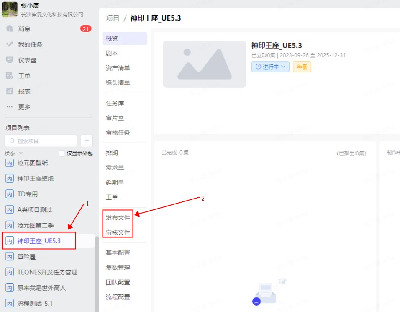
Task: Click the project cover image placeholder
Action: tap(205, 64)
